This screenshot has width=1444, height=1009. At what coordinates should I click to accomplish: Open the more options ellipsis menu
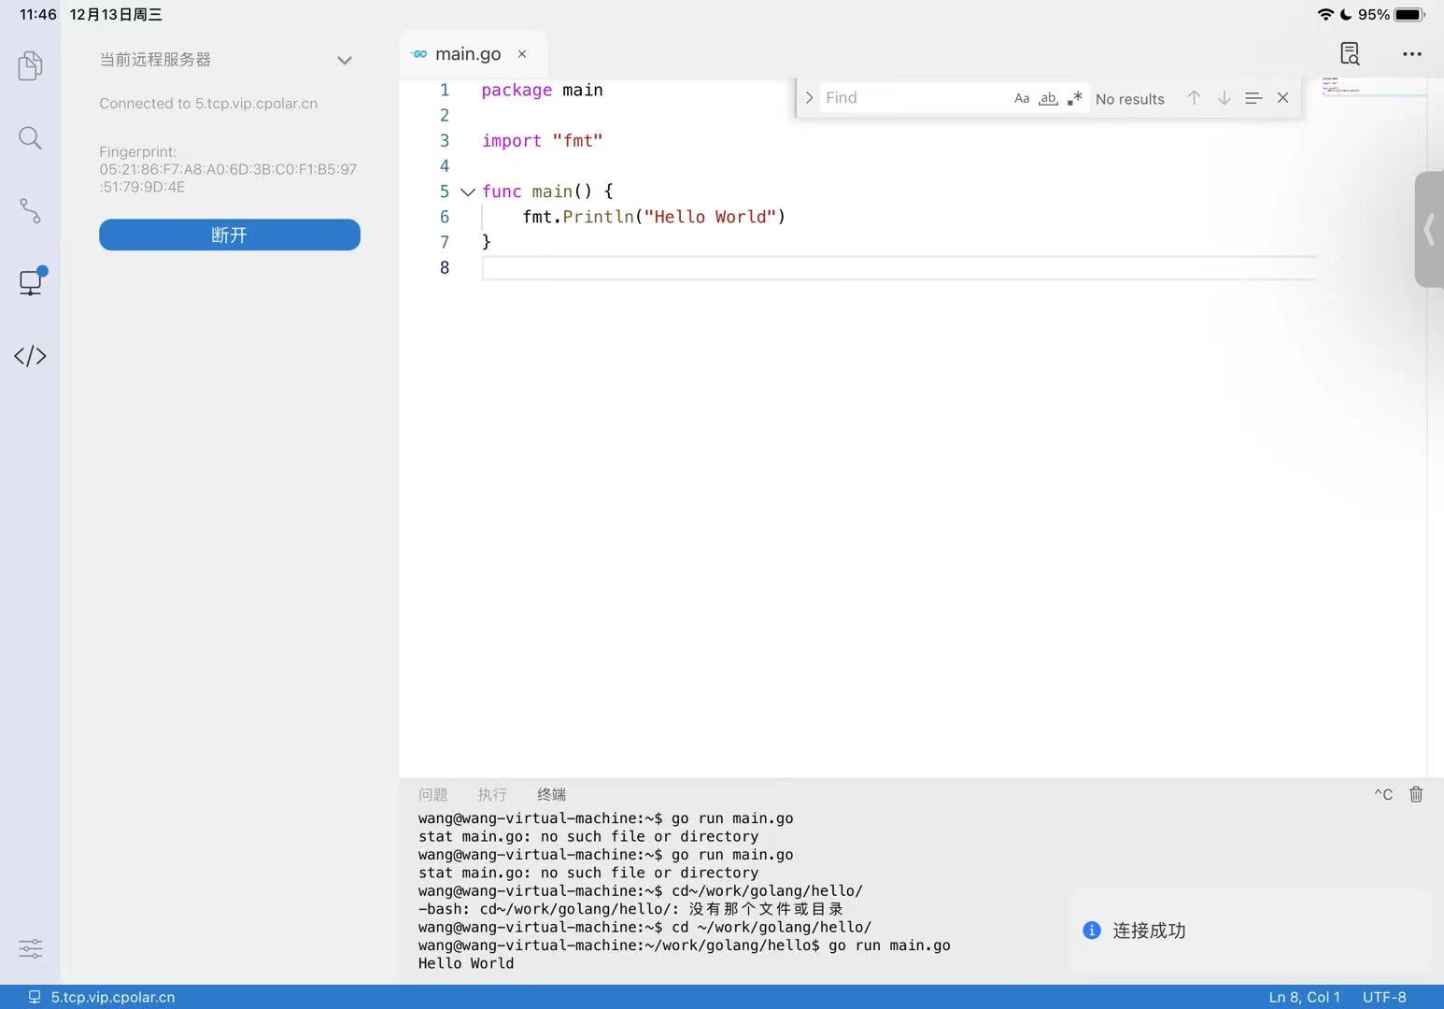tap(1411, 54)
